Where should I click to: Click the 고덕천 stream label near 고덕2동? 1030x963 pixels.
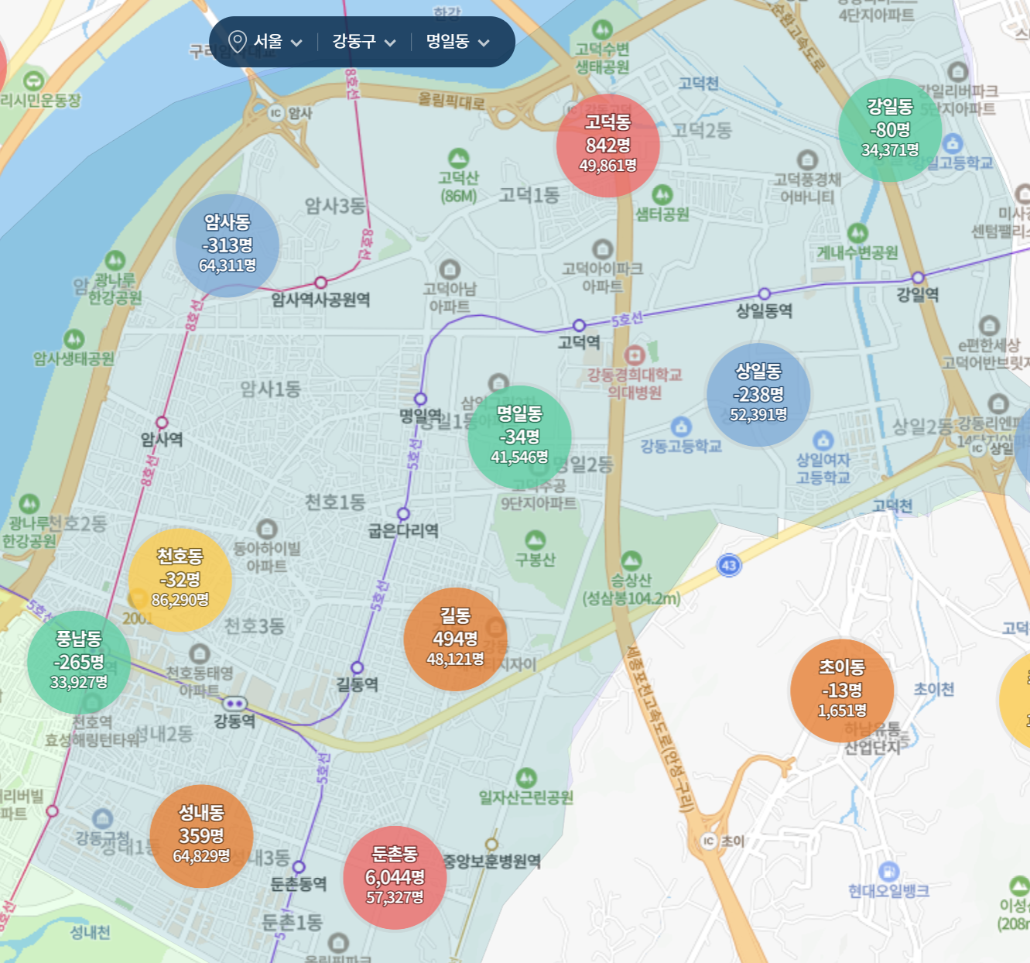point(699,84)
